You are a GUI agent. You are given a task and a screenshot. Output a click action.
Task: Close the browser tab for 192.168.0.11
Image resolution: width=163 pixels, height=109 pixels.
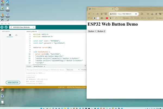point(113,9)
